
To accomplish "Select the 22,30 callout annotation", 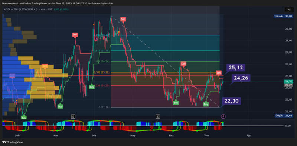I will 231,101.
